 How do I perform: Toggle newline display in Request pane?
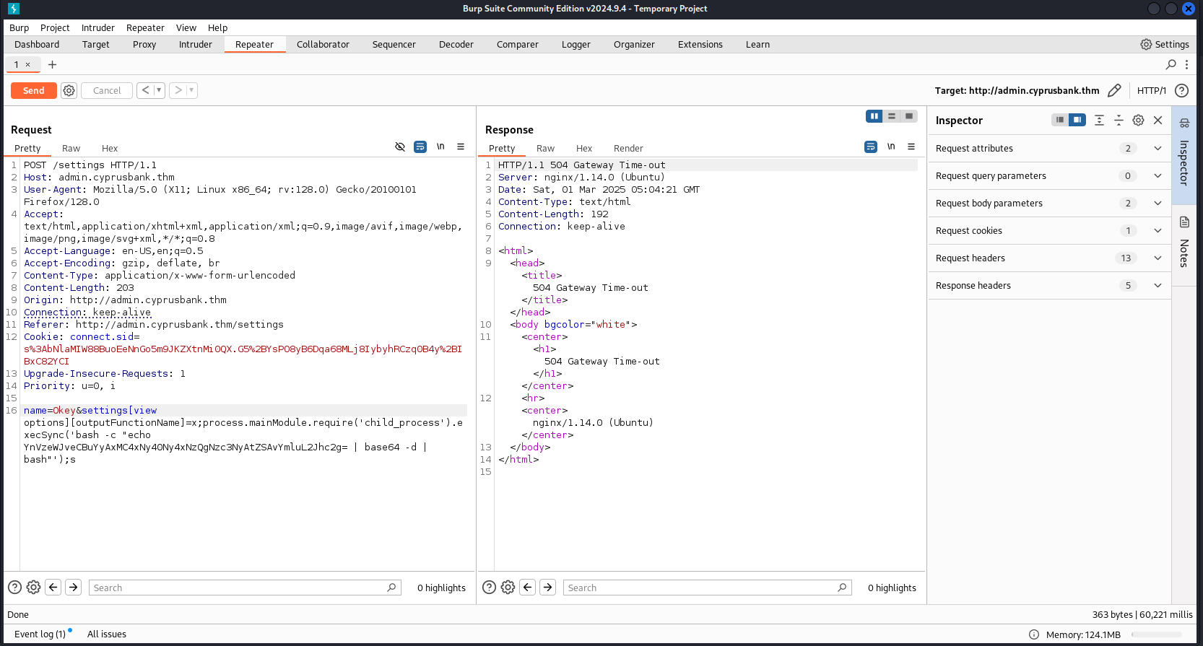click(440, 147)
